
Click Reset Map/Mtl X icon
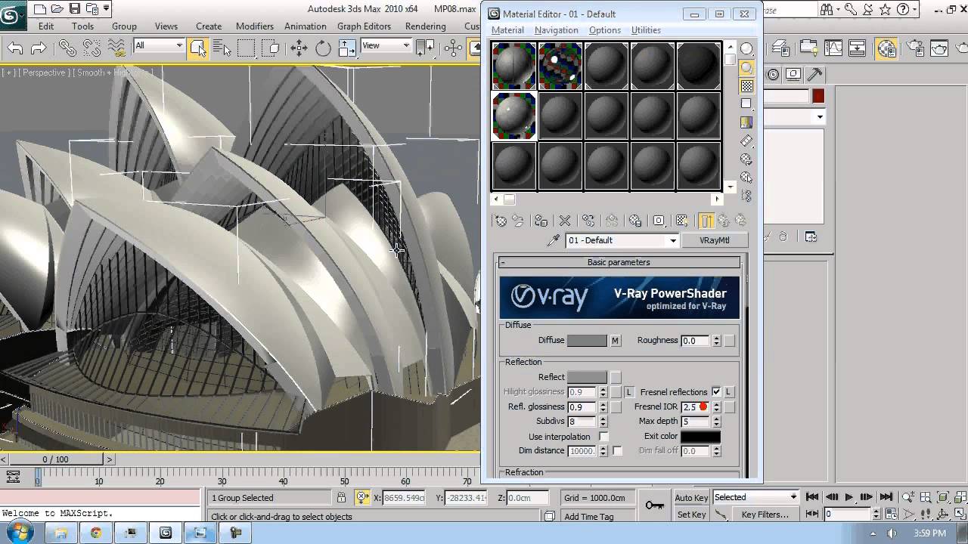tap(564, 221)
